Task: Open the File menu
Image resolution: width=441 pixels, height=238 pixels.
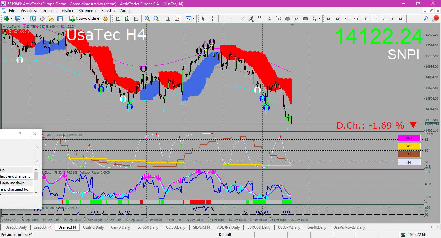Action: pos(12,11)
